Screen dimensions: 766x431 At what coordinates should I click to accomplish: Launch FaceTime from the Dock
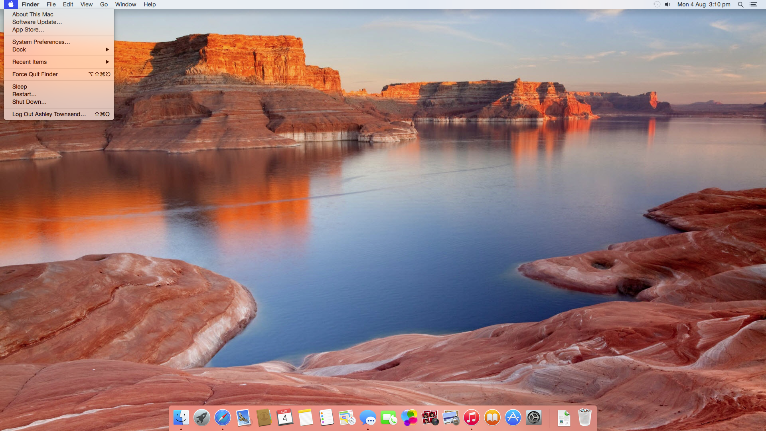(x=389, y=418)
